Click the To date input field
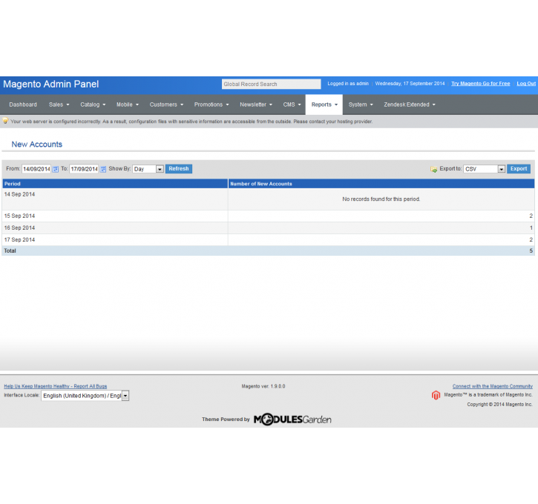 [x=84, y=169]
